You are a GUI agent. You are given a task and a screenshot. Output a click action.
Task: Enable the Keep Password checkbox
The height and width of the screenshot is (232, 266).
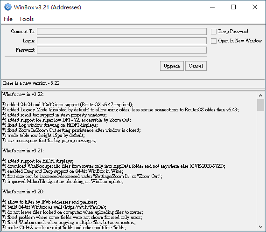[214, 32]
